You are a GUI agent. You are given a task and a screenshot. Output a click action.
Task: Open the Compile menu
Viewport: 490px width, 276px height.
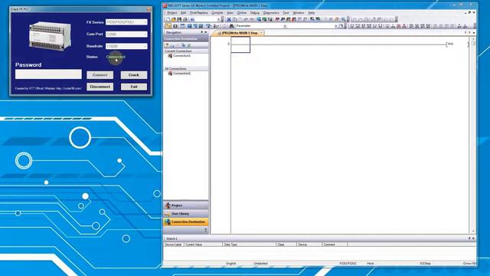217,13
